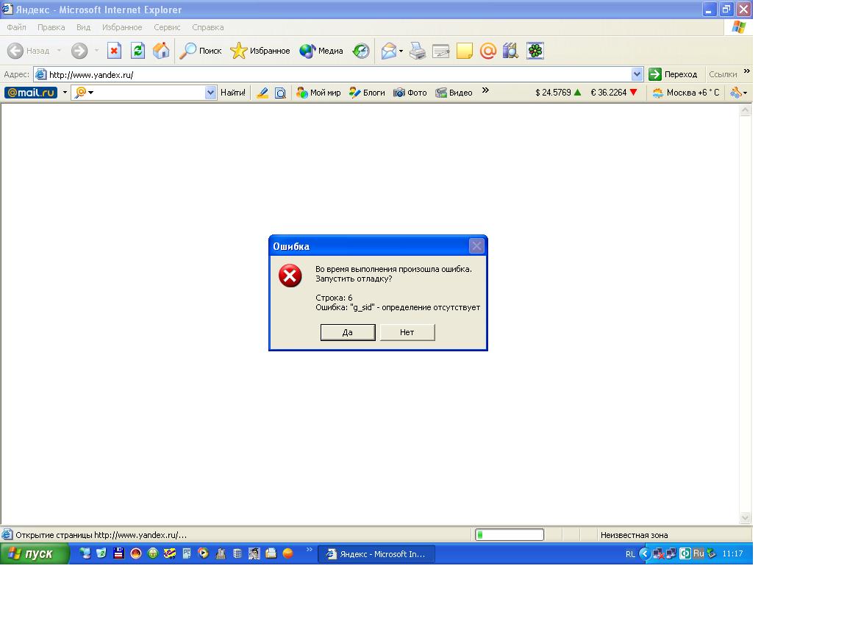Click the Яндекс - Microsoft In... taskbar button

[x=376, y=554]
